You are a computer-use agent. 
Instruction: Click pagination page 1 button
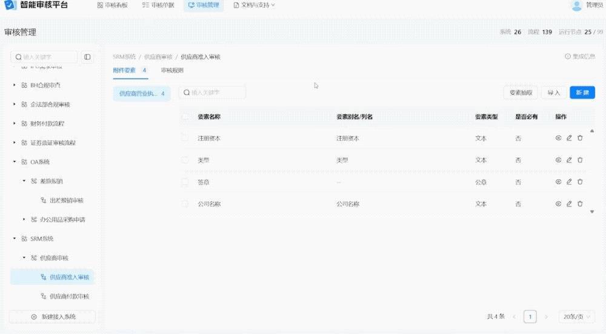pyautogui.click(x=530, y=316)
